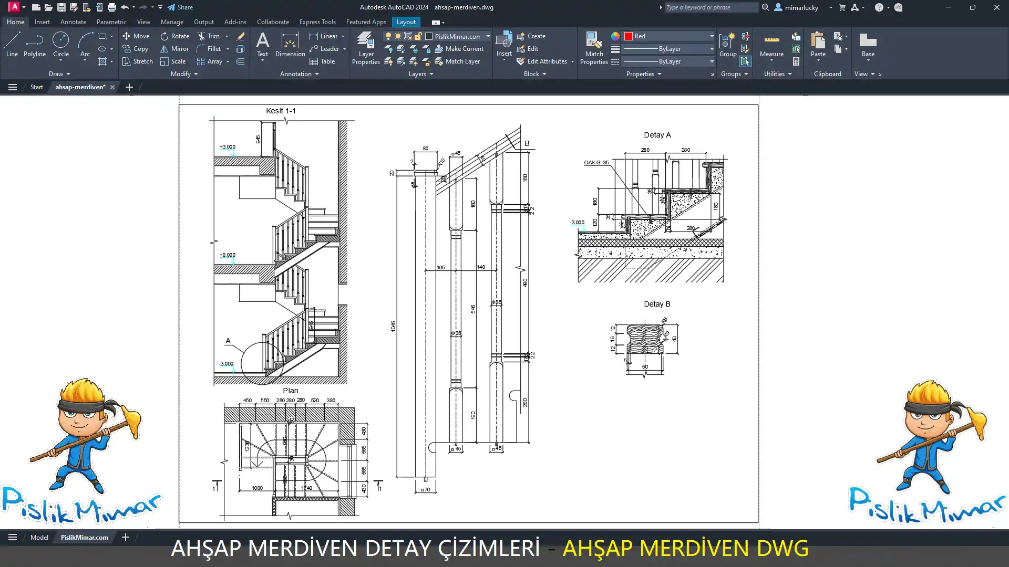Switch to the Annotate ribbon tab
This screenshot has height=567, width=1009.
click(73, 22)
